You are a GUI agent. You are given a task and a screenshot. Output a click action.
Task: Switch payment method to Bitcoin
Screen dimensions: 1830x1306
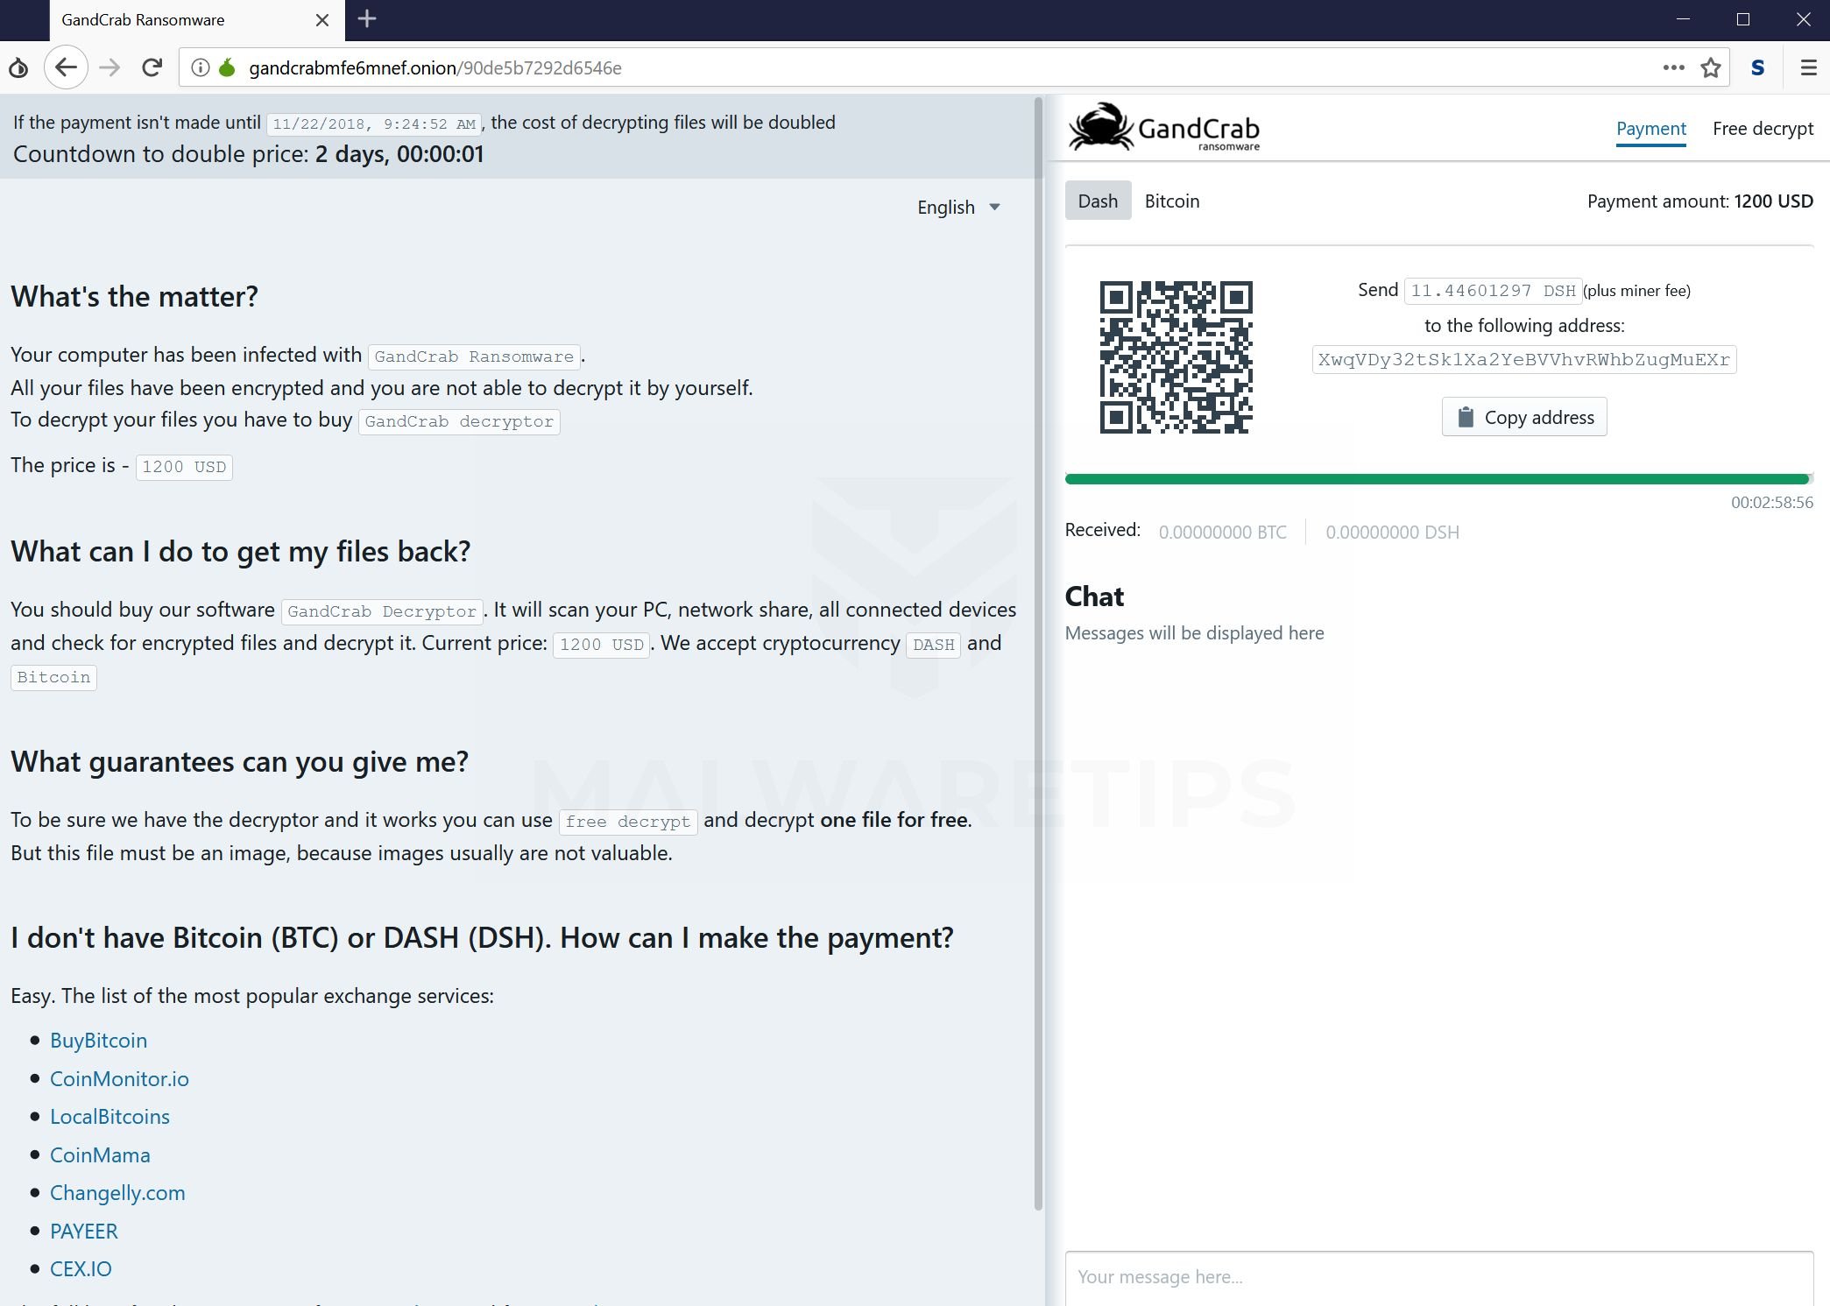pos(1171,201)
